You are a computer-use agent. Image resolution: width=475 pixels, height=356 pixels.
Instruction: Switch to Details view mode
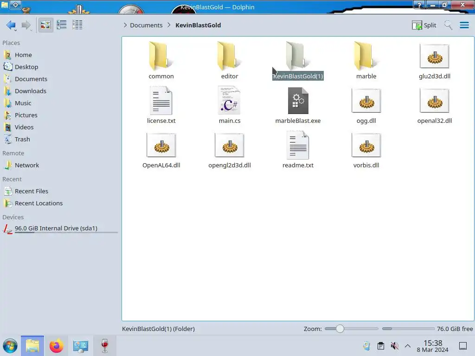[x=77, y=25]
